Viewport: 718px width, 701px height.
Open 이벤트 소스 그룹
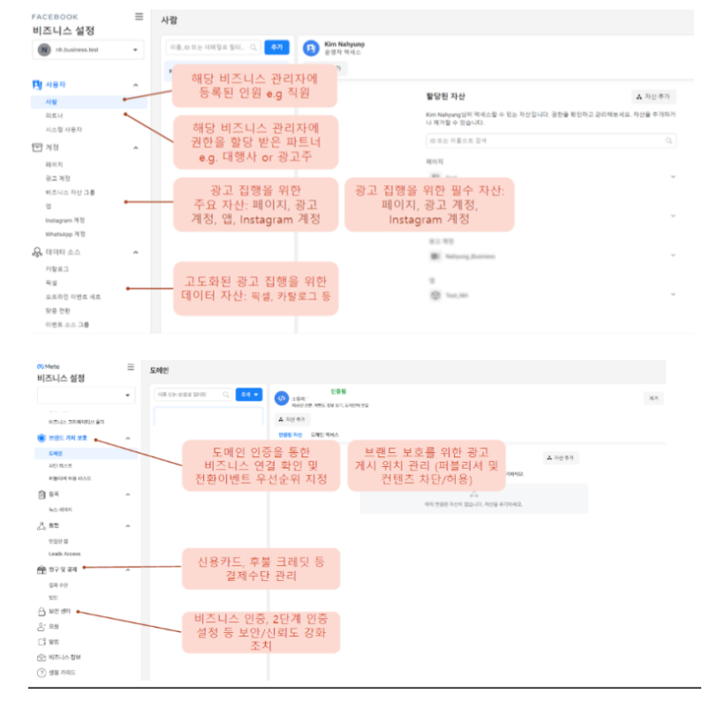67,325
